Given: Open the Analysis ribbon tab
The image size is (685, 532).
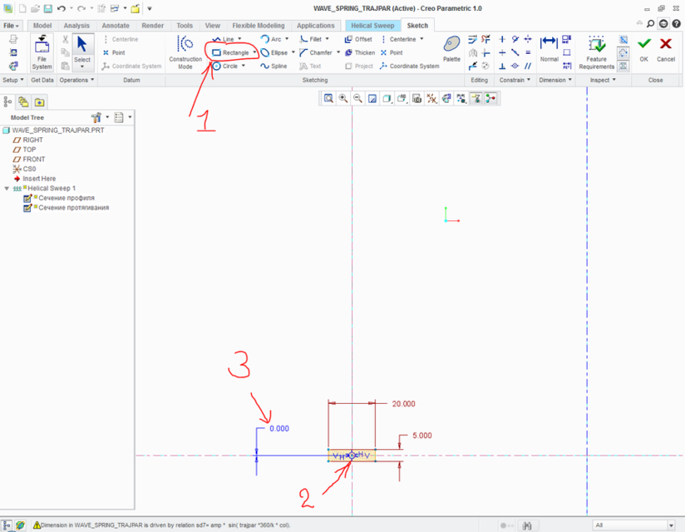Looking at the screenshot, I should 76,25.
